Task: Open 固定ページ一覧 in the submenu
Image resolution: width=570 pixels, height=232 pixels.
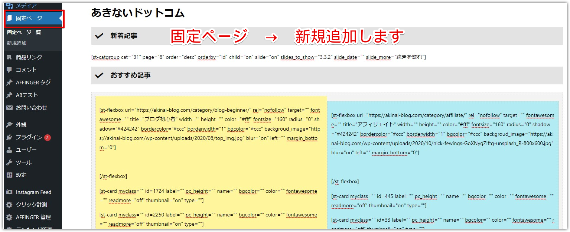Action: click(24, 32)
